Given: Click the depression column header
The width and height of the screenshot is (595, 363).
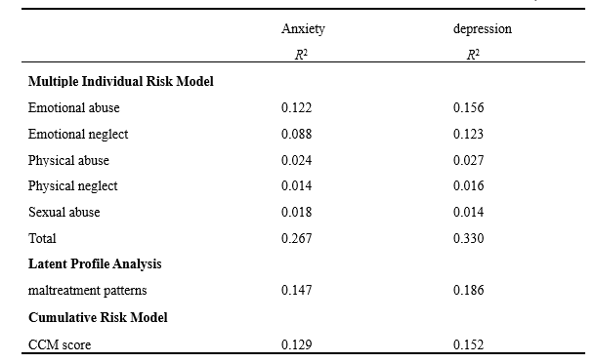Looking at the screenshot, I should coord(483,29).
